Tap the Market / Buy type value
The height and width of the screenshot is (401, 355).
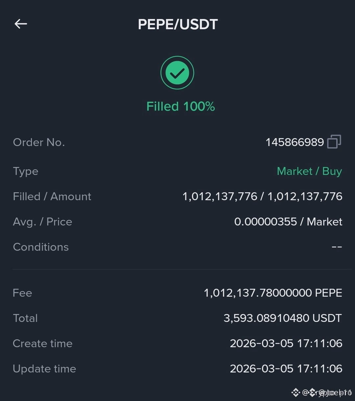pos(309,171)
